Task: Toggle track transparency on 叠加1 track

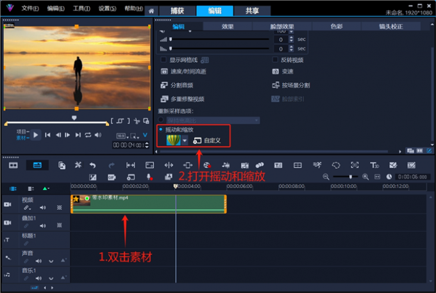Action: (59, 225)
